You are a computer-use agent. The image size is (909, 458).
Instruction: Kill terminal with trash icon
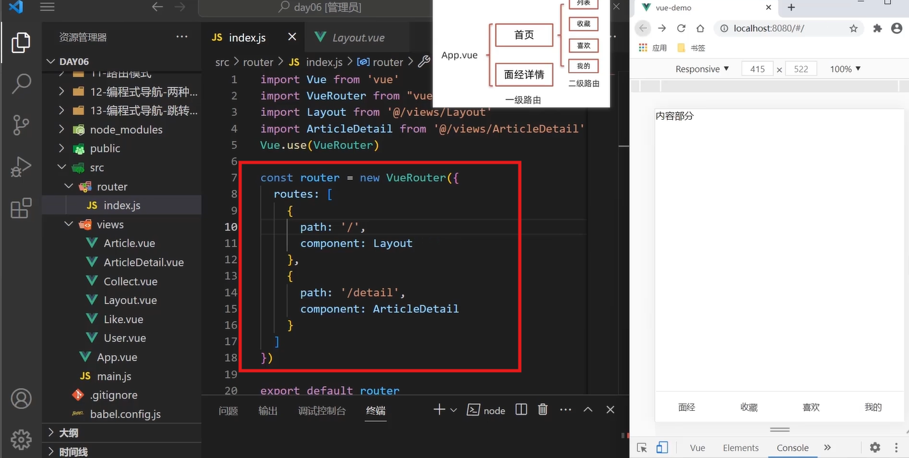tap(543, 410)
